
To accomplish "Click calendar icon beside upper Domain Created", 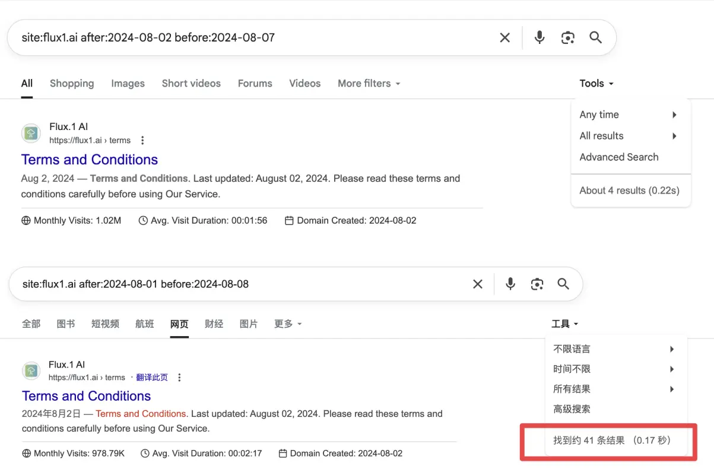I will (290, 221).
